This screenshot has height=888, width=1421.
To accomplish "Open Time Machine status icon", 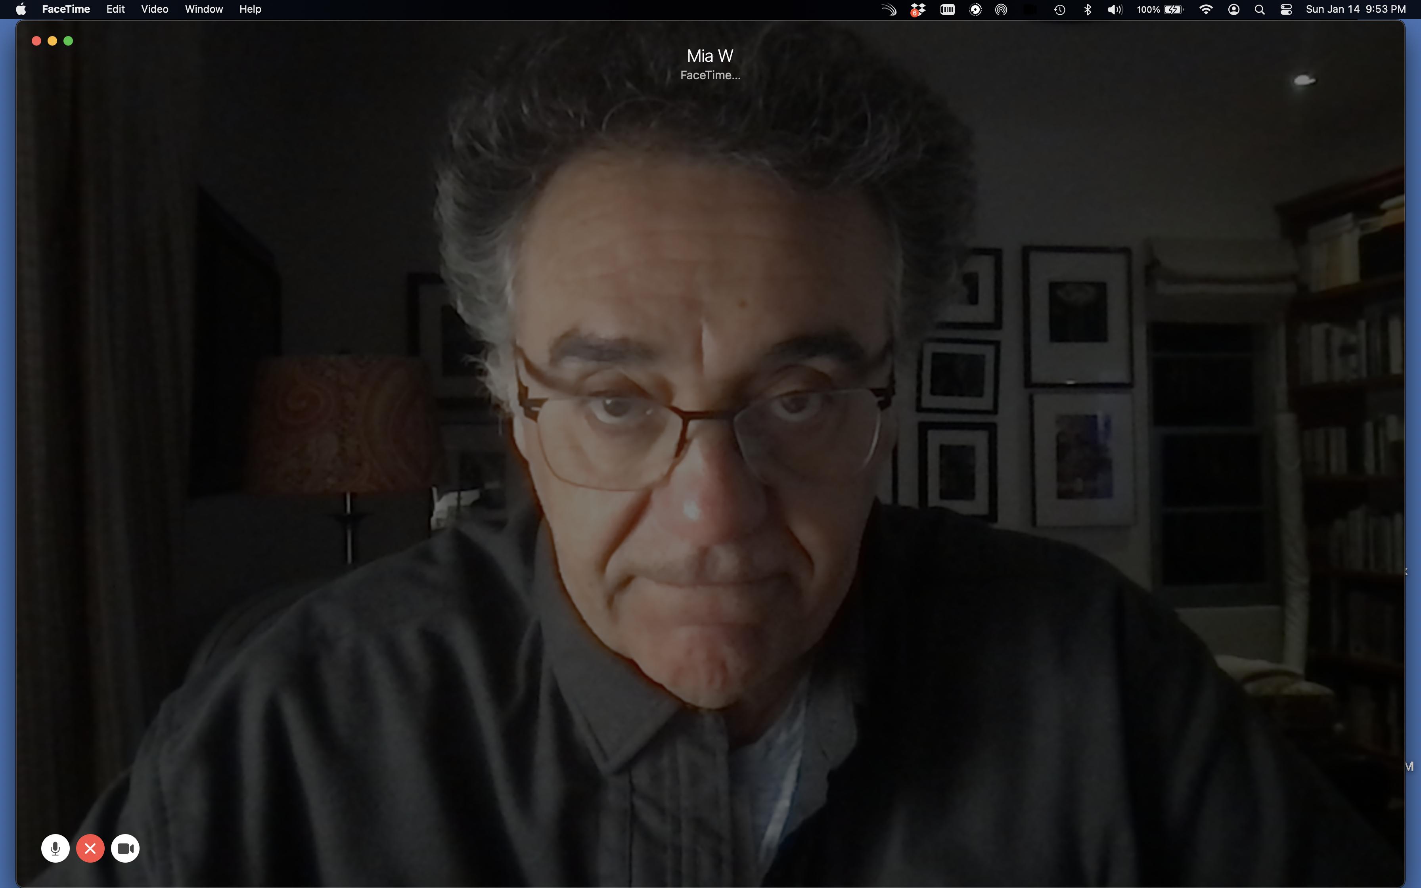I will coord(1059,10).
